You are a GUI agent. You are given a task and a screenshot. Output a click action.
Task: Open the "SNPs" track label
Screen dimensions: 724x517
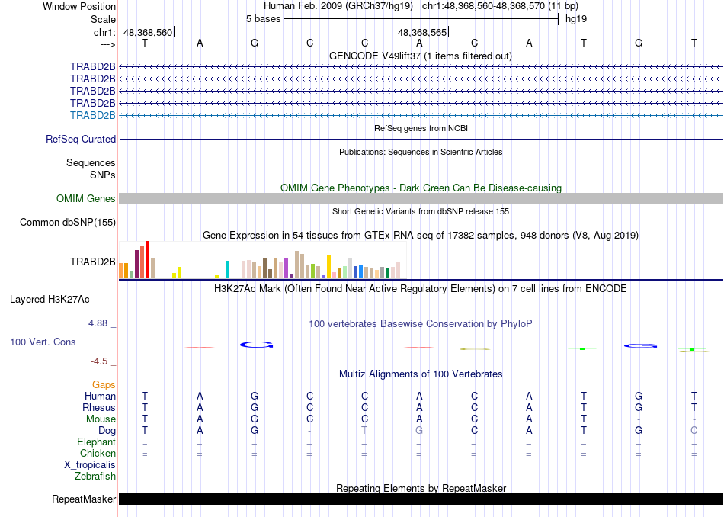[103, 175]
